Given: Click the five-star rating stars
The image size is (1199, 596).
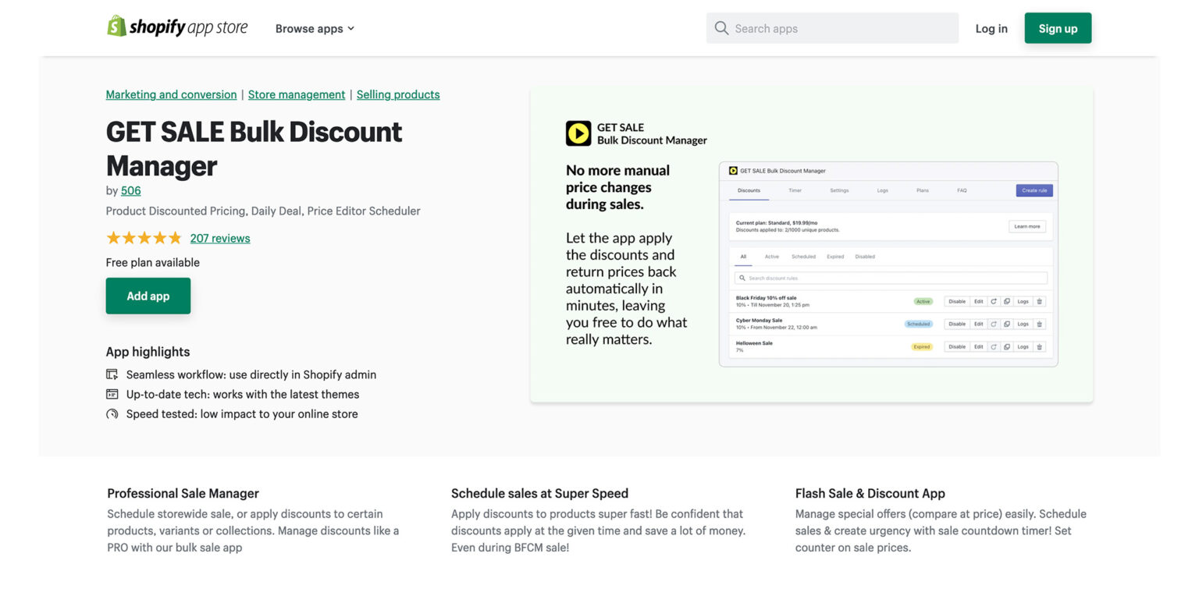Looking at the screenshot, I should (144, 238).
